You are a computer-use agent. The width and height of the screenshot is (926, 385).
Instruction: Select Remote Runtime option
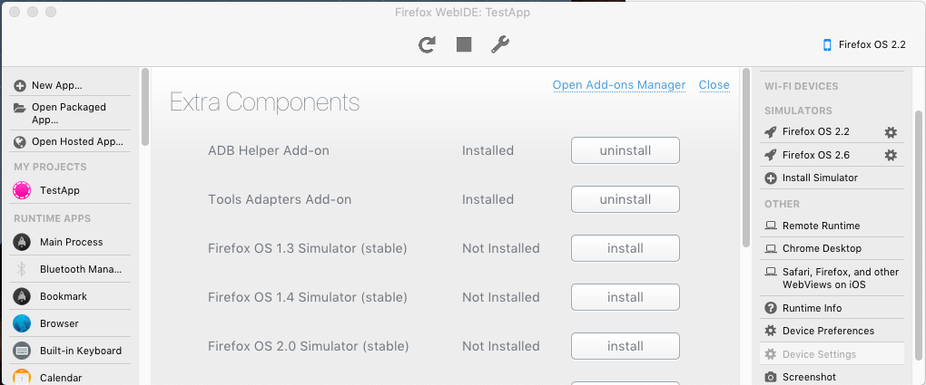coord(821,226)
